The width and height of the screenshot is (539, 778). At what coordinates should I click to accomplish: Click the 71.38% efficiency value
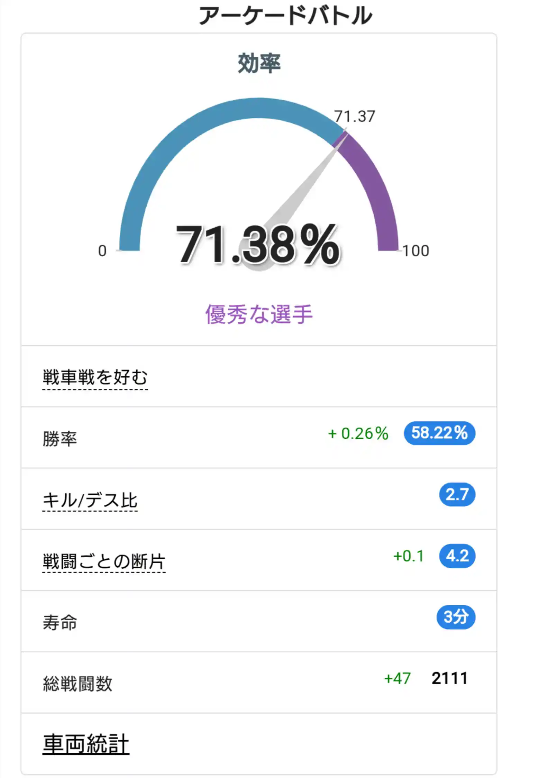pyautogui.click(x=258, y=244)
